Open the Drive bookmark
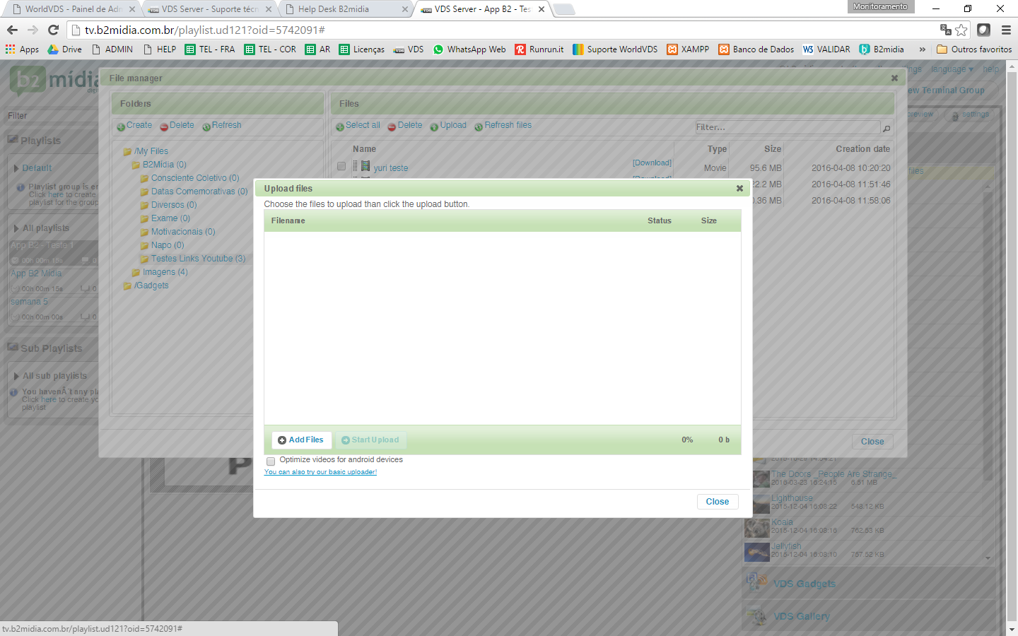Viewport: 1018px width, 636px height. [x=64, y=49]
